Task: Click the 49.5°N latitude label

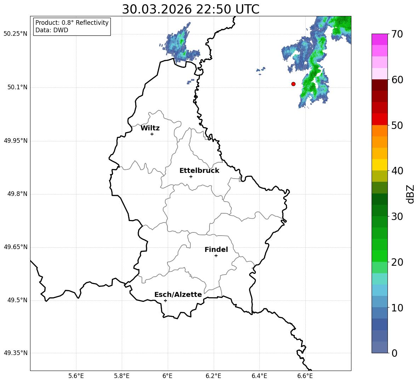Action: click(17, 300)
